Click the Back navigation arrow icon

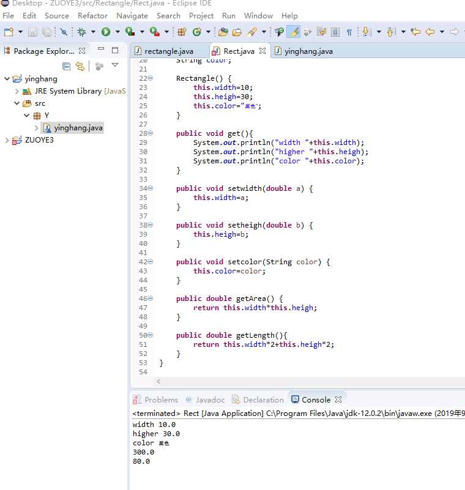430,32
